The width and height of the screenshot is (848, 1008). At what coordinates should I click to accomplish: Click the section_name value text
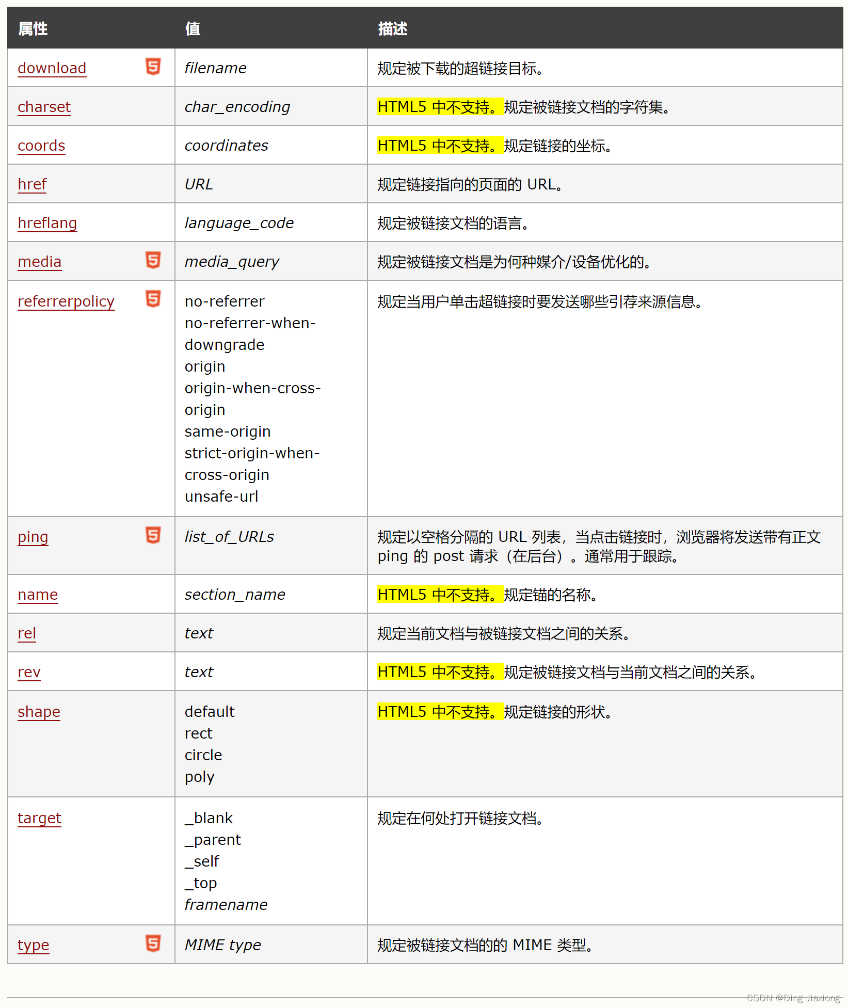[235, 595]
